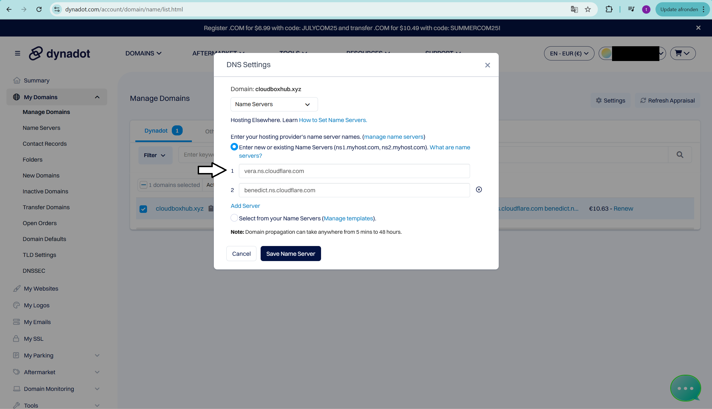Click name server 2 input field
Screen dimensions: 712x409
pos(354,190)
